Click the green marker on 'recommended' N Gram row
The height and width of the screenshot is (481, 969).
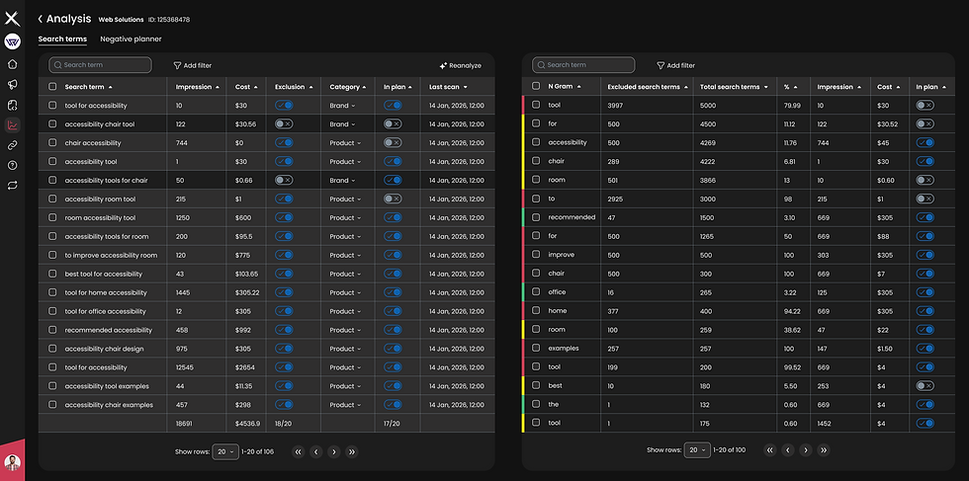[523, 217]
